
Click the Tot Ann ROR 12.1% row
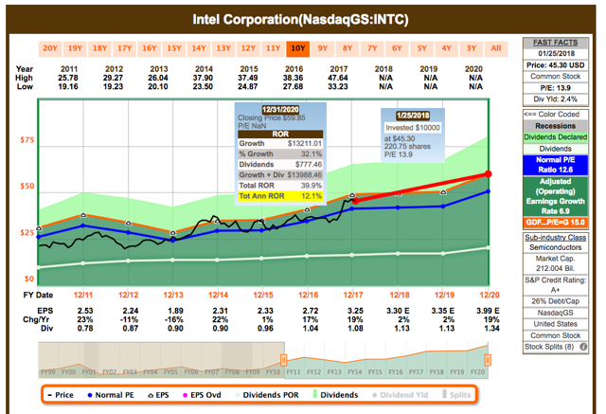click(280, 196)
